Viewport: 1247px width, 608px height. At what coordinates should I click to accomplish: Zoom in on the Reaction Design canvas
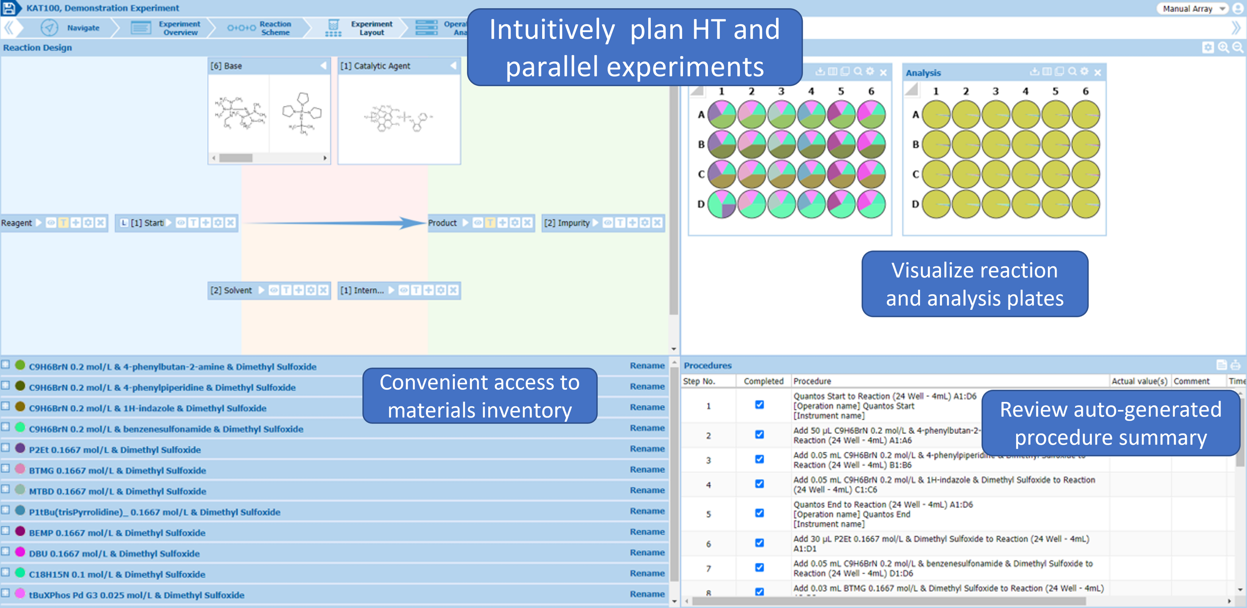[x=1223, y=47]
